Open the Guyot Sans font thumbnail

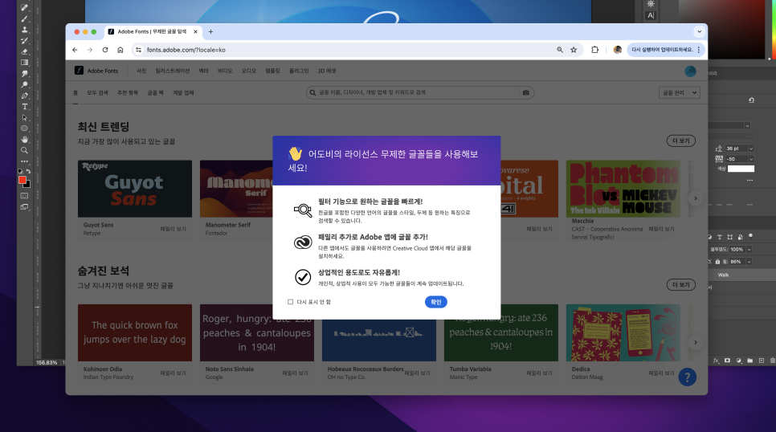(135, 189)
